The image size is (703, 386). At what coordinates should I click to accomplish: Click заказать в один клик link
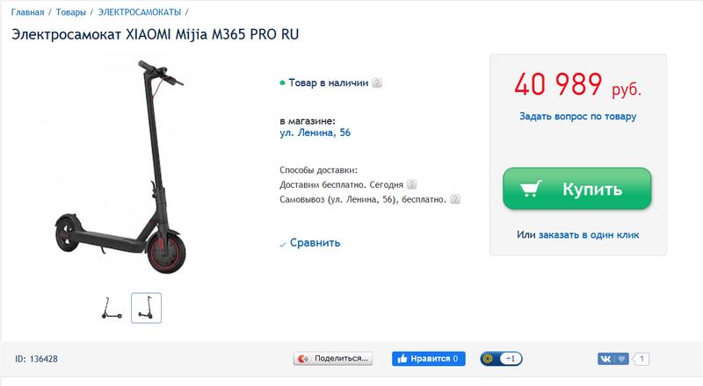pos(589,234)
